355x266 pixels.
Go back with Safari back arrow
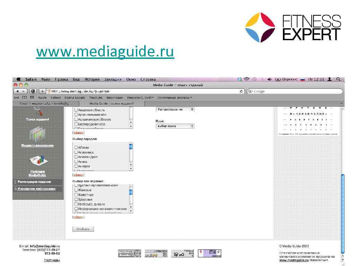click(17, 91)
